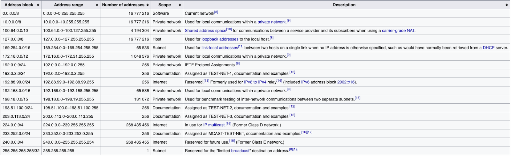Sort table by Description column
Image resolution: width=511 pixels, height=156 pixels.
click(347, 5)
